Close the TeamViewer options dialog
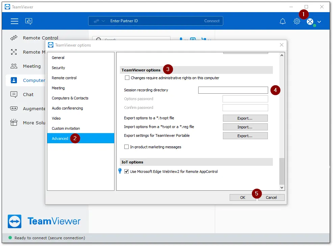The height and width of the screenshot is (246, 333). point(282,45)
